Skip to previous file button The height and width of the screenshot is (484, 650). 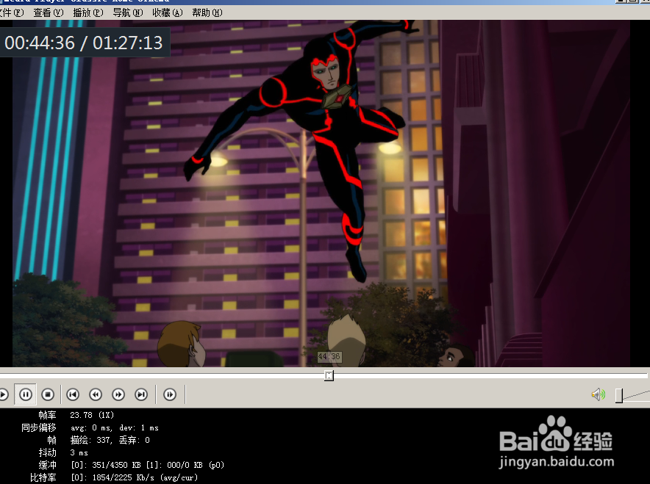click(73, 394)
